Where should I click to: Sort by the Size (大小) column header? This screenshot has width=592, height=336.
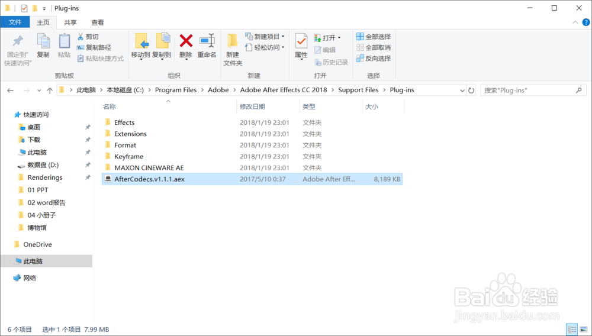[x=383, y=106]
